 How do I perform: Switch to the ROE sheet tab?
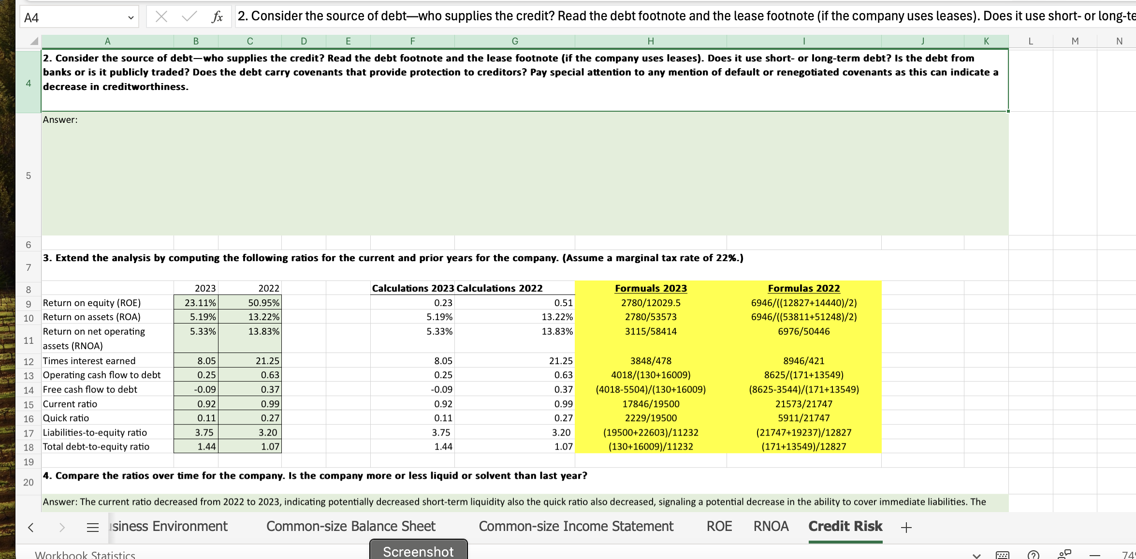click(719, 526)
